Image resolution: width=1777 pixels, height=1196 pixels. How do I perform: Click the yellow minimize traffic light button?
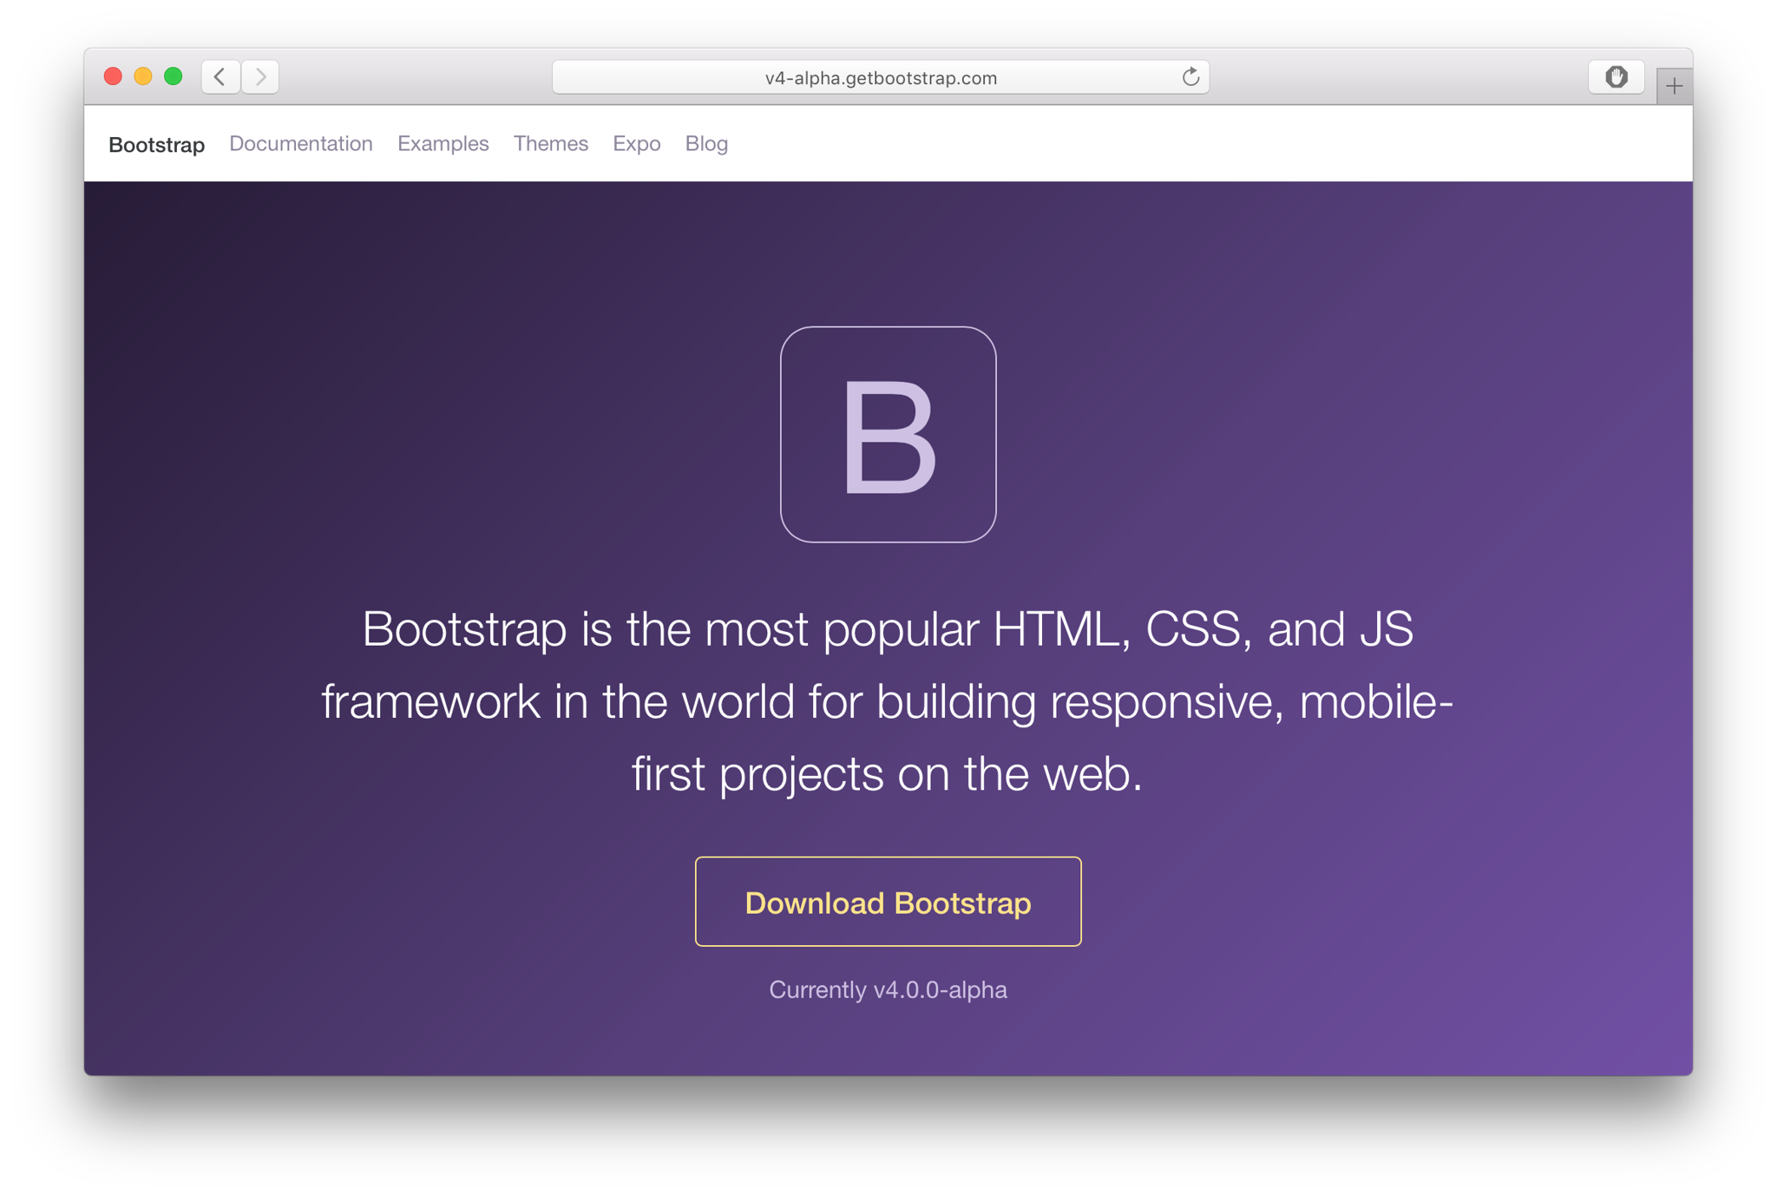(x=142, y=76)
